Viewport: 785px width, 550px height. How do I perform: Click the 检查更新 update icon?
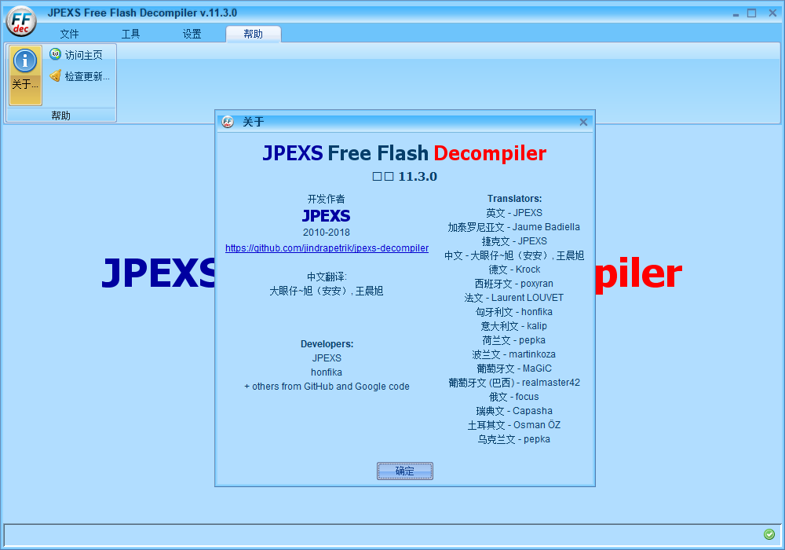[x=55, y=75]
